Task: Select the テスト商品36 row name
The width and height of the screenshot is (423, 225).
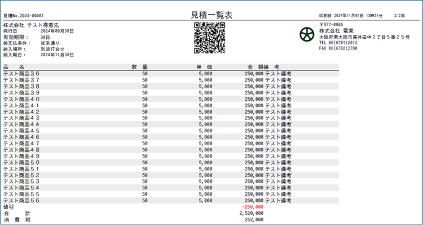Action: coord(21,73)
